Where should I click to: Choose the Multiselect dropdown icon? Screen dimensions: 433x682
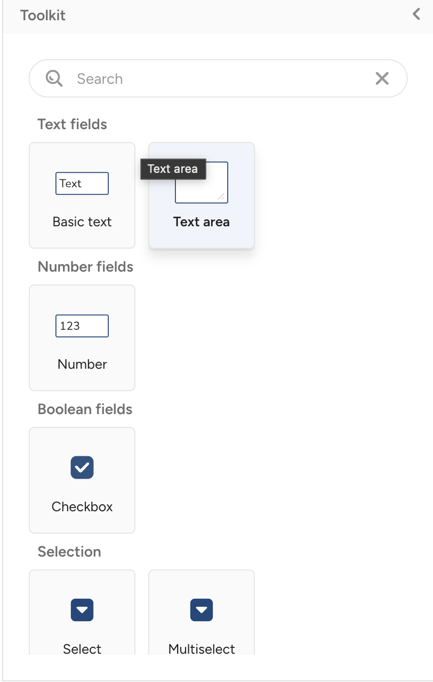click(202, 610)
